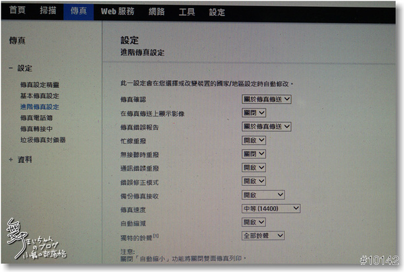The height and width of the screenshot is (272, 404).
Task: Open 基本傳真設定 link
Action: (x=40, y=96)
